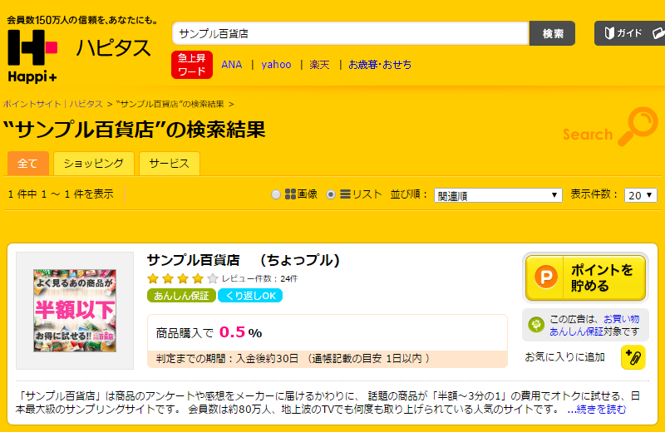
Task: Click the orange P point icon
Action: (546, 277)
